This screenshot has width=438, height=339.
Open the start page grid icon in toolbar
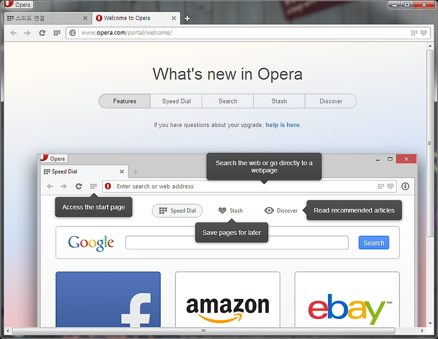tap(57, 33)
